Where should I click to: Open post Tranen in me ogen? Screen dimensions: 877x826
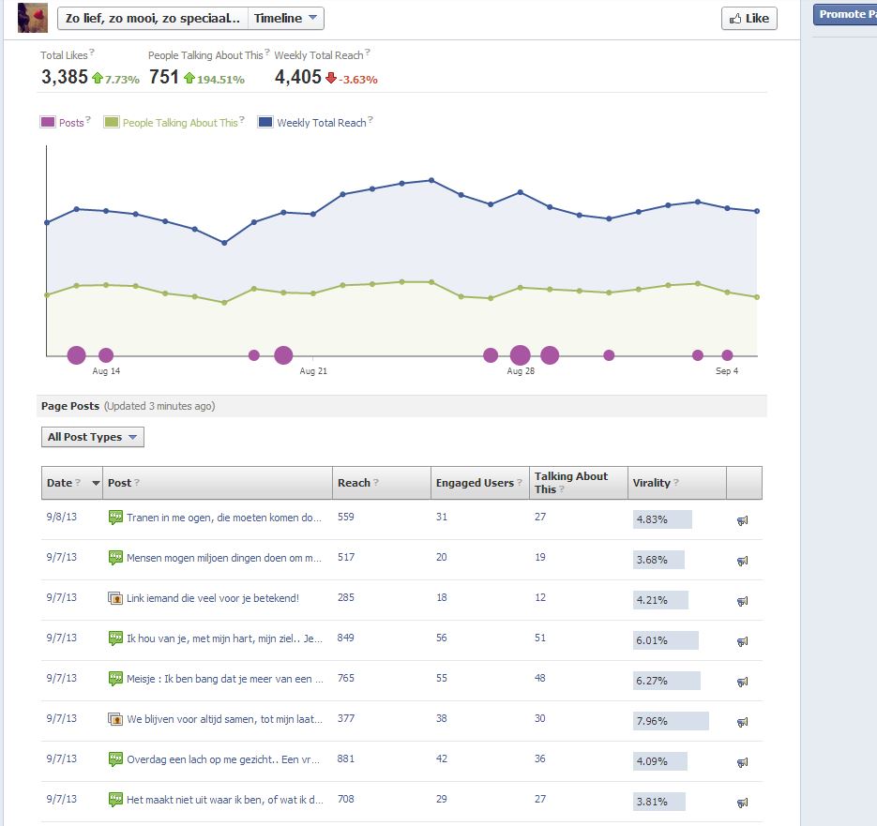point(224,518)
